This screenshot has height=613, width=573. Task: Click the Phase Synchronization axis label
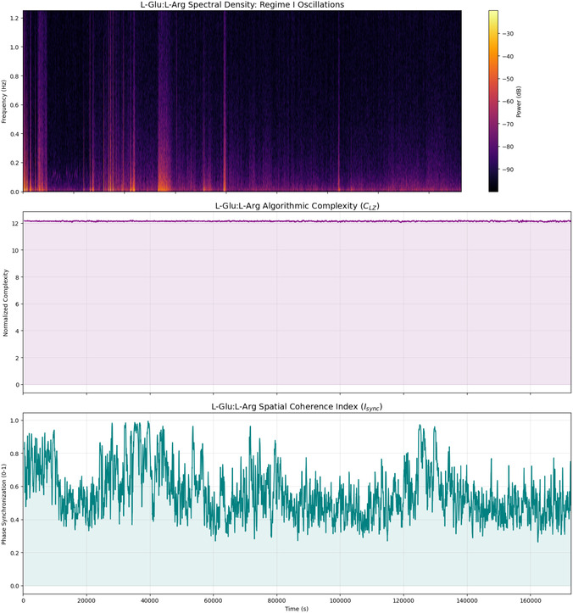click(4, 504)
